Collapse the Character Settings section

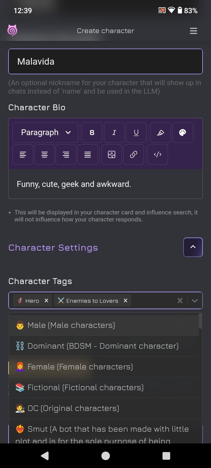click(x=193, y=247)
